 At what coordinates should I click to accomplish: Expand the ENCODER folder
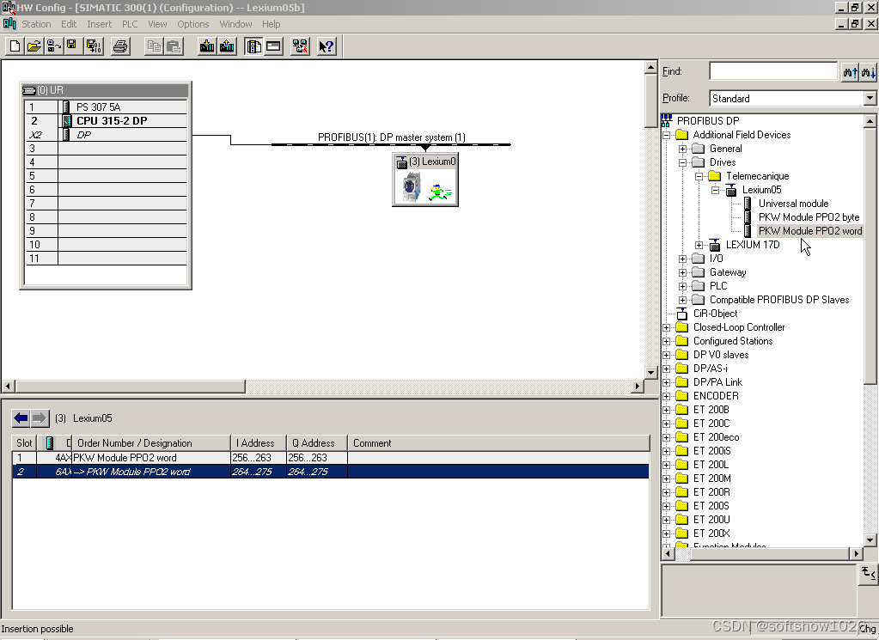tap(667, 396)
